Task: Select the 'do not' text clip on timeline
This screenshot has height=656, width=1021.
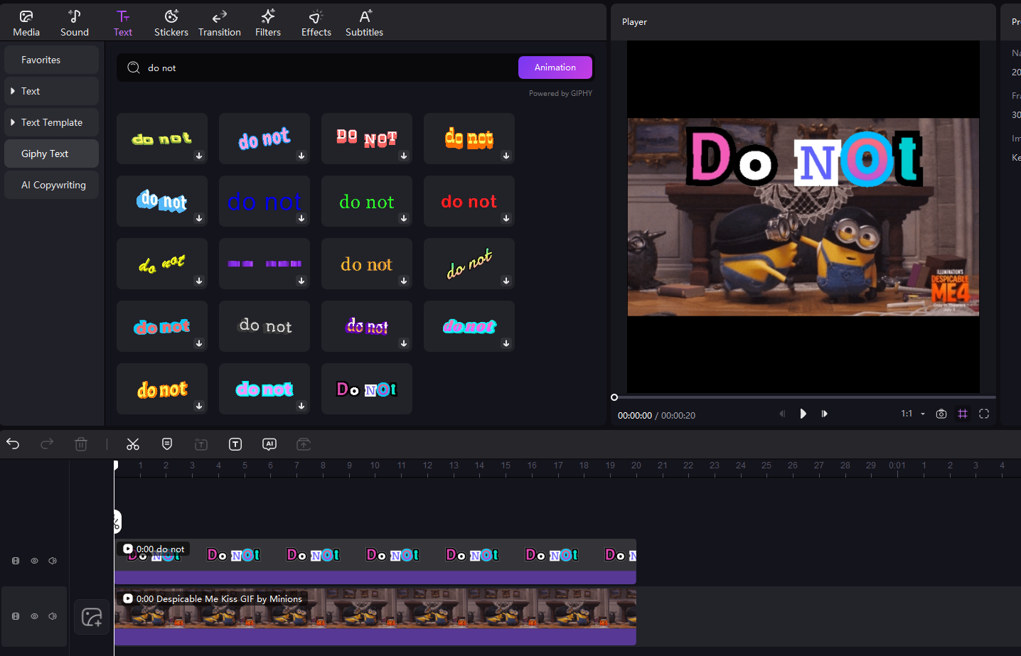Action: coord(375,561)
